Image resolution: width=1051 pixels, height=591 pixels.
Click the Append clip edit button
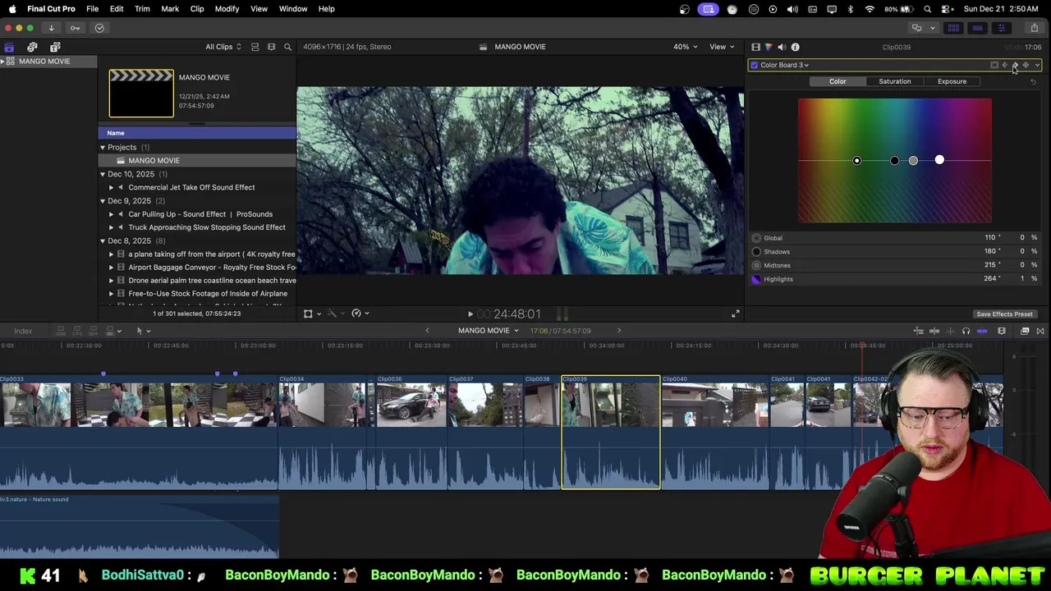(x=94, y=331)
